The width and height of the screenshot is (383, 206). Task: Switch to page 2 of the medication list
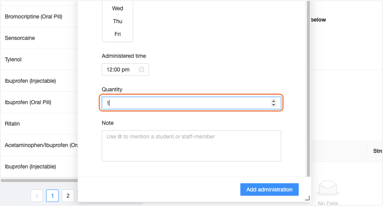click(68, 196)
